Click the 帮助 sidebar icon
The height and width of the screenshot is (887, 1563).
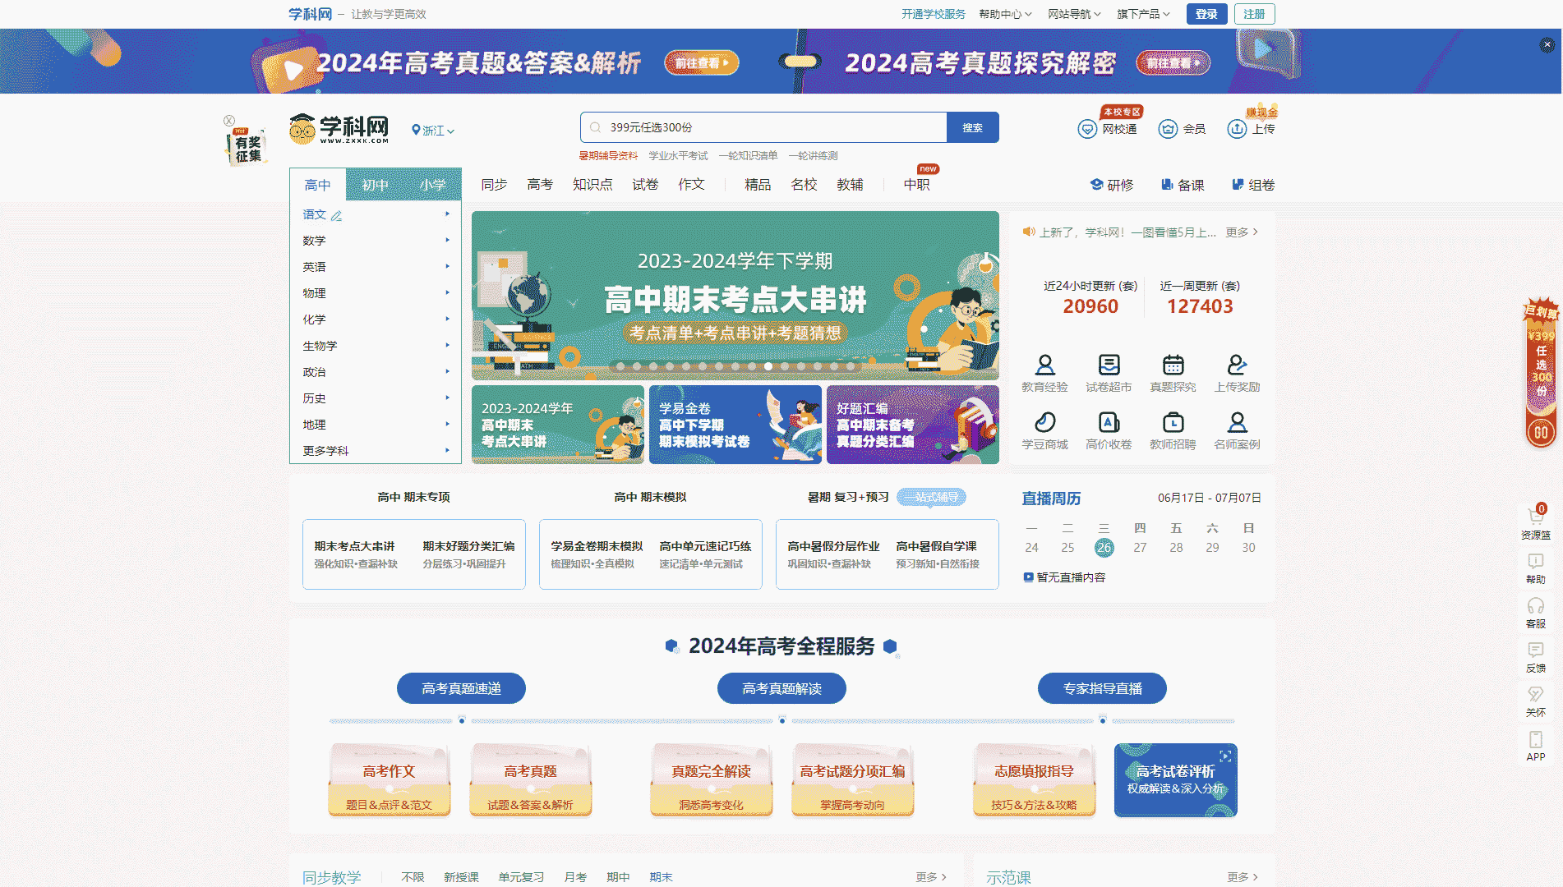click(x=1535, y=562)
